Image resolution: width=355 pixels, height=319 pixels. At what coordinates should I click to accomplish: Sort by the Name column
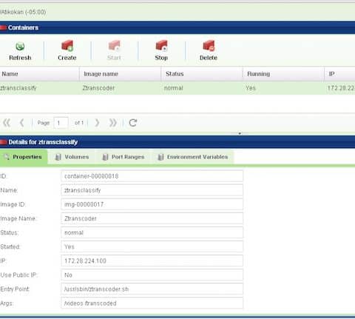pyautogui.click(x=39, y=74)
